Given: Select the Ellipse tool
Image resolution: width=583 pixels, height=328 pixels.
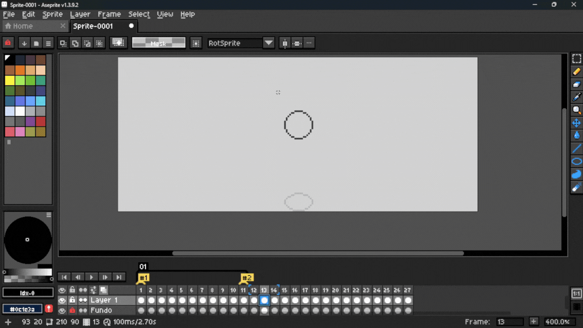Looking at the screenshot, I should tap(576, 161).
